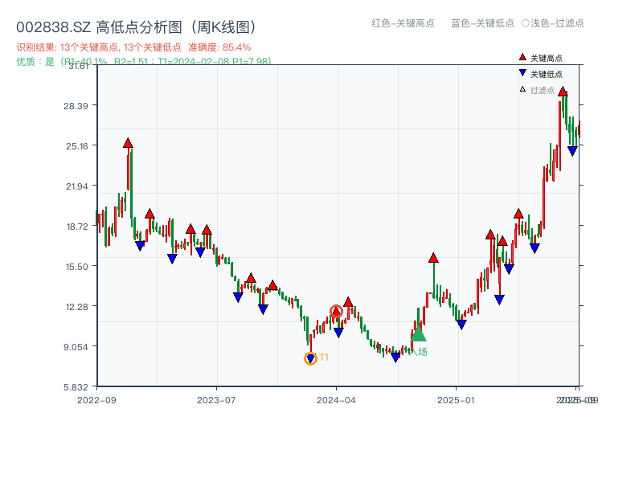Click the green 入场 label text
This screenshot has width=643, height=482.
coord(418,352)
